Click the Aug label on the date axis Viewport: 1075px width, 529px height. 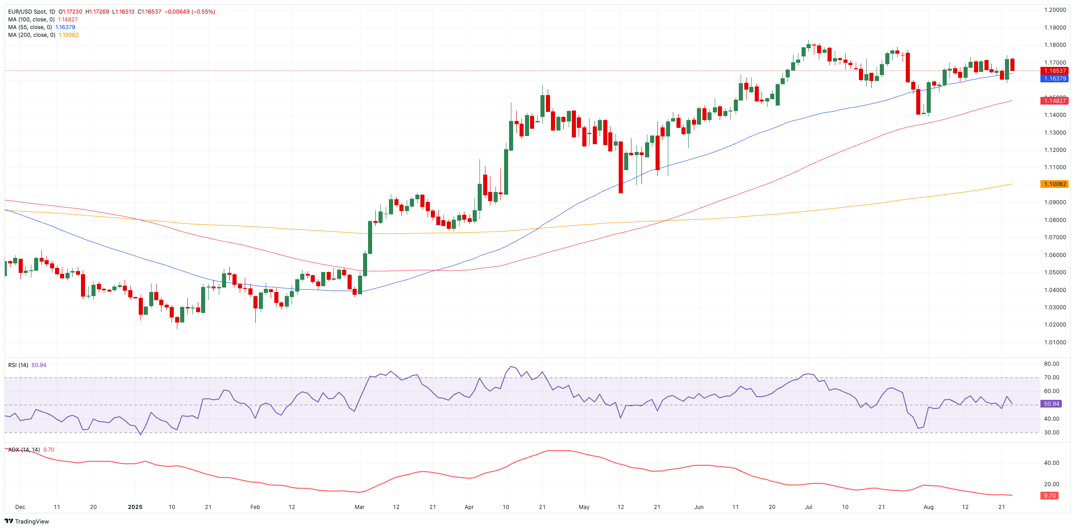(x=929, y=507)
